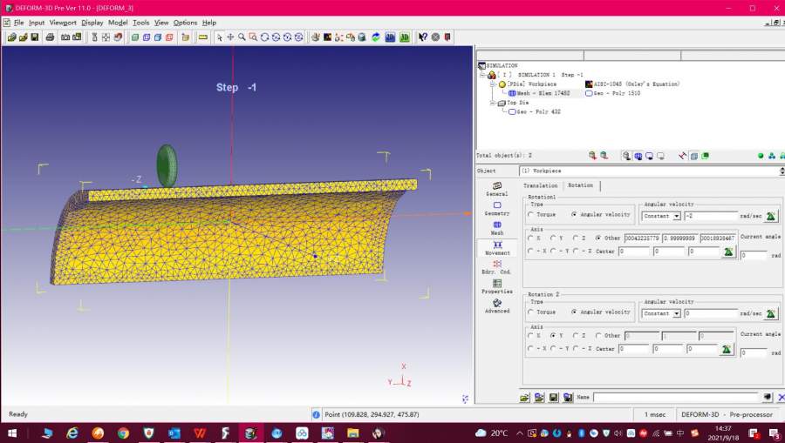Select the X axis radio in Rotation1

[531, 238]
